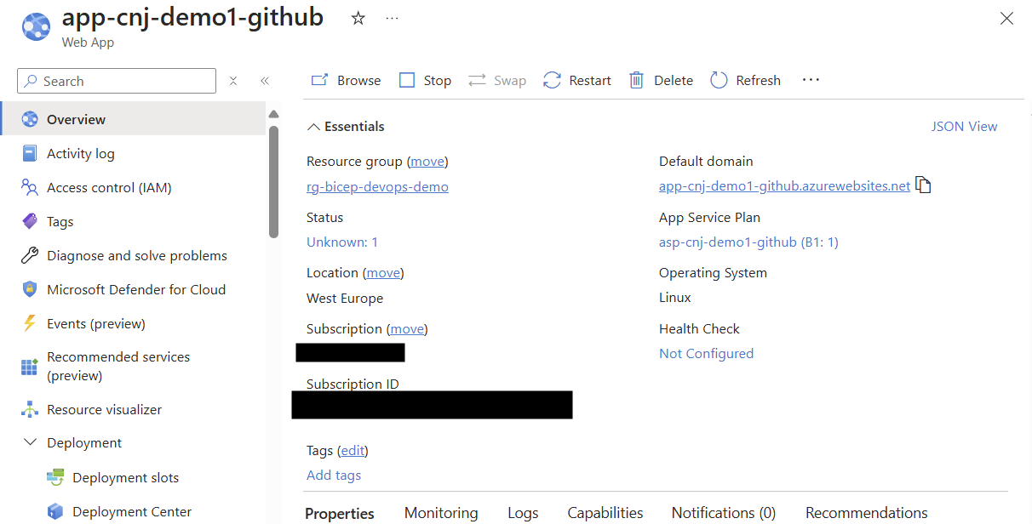This screenshot has width=1032, height=524.
Task: Pin app to favorites with star icon
Action: [x=358, y=19]
